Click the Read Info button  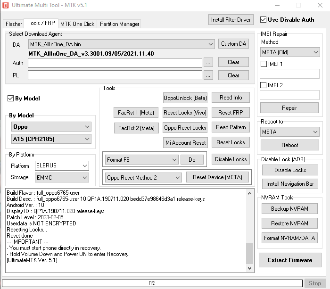coord(231,98)
